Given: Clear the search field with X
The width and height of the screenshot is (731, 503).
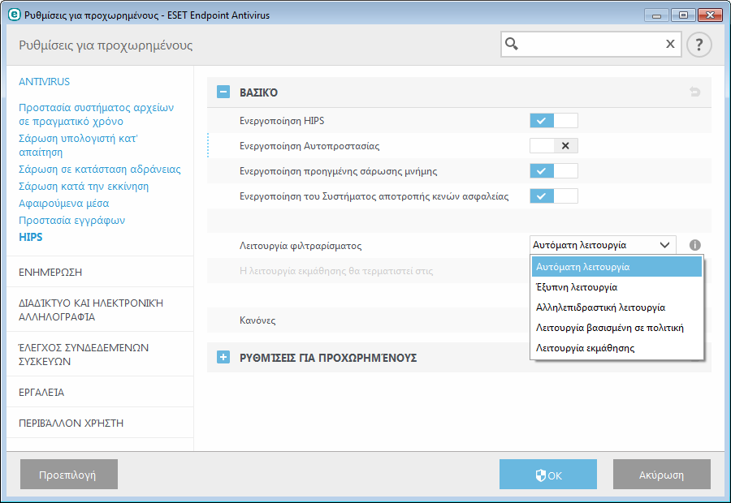Looking at the screenshot, I should 670,44.
